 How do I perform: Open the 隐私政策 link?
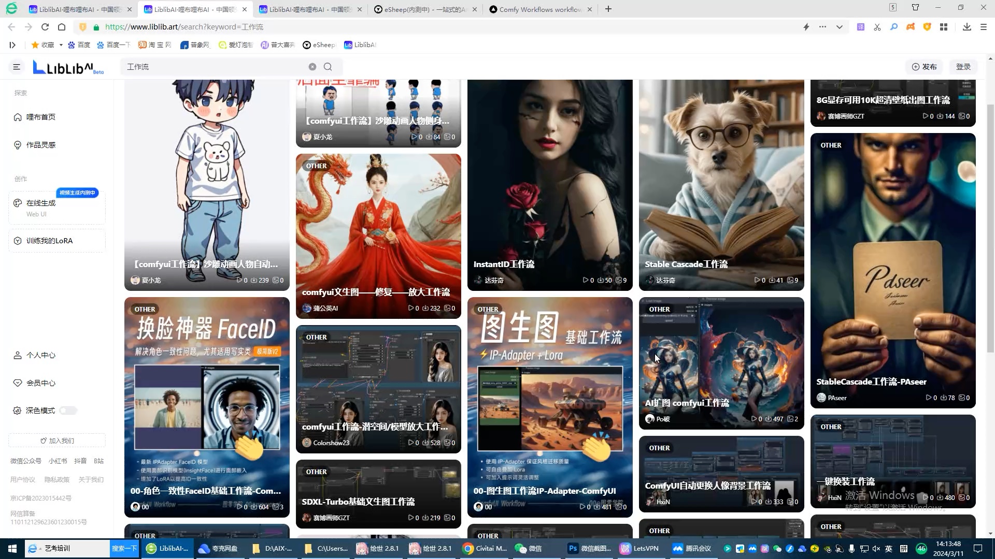tap(57, 479)
